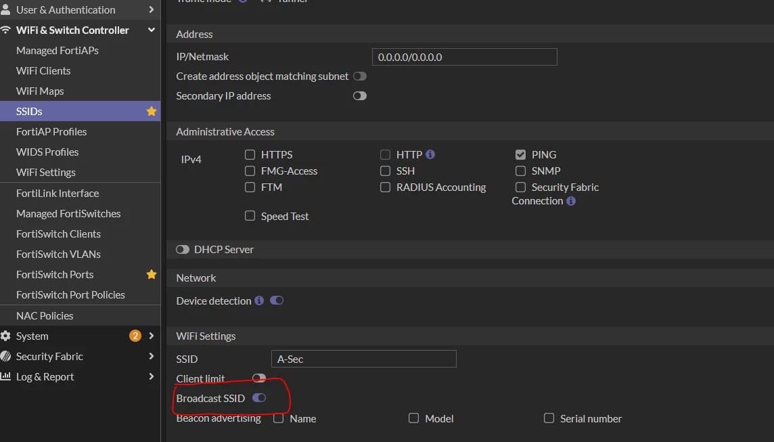Expand the System menu chevron
The width and height of the screenshot is (774, 442).
[151, 336]
